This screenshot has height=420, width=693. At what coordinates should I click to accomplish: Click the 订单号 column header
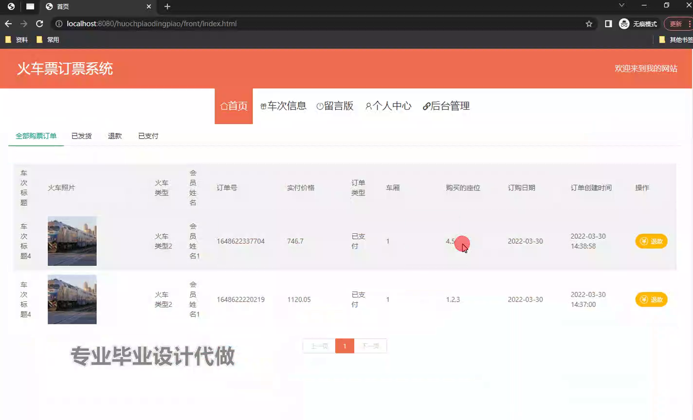pos(227,188)
